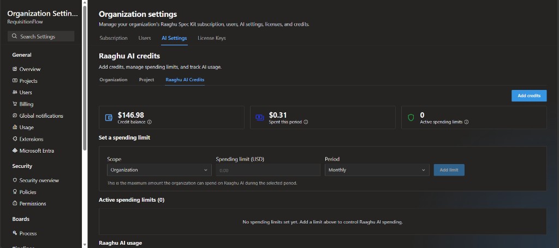Click the Add credits button
The width and height of the screenshot is (559, 248).
(x=528, y=96)
